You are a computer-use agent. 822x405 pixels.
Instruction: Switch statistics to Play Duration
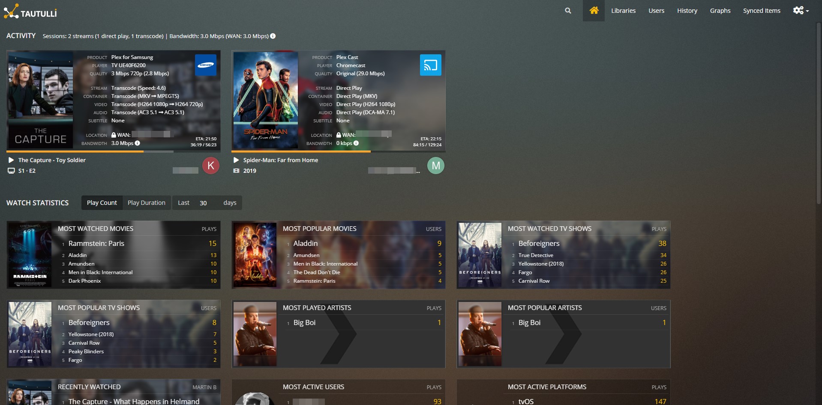146,203
